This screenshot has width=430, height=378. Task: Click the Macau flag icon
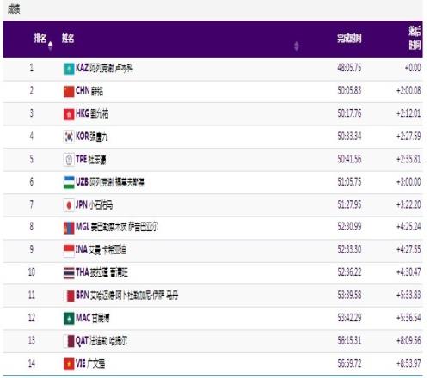pyautogui.click(x=69, y=319)
